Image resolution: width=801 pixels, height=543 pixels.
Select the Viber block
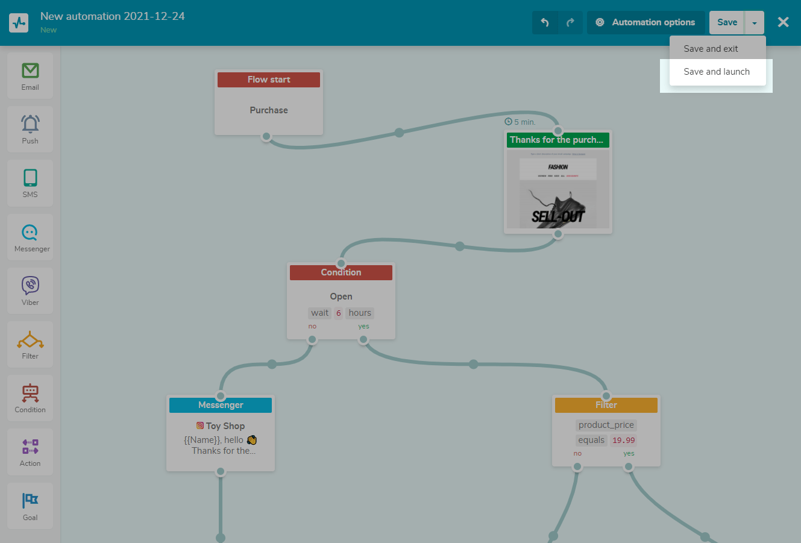coord(30,291)
